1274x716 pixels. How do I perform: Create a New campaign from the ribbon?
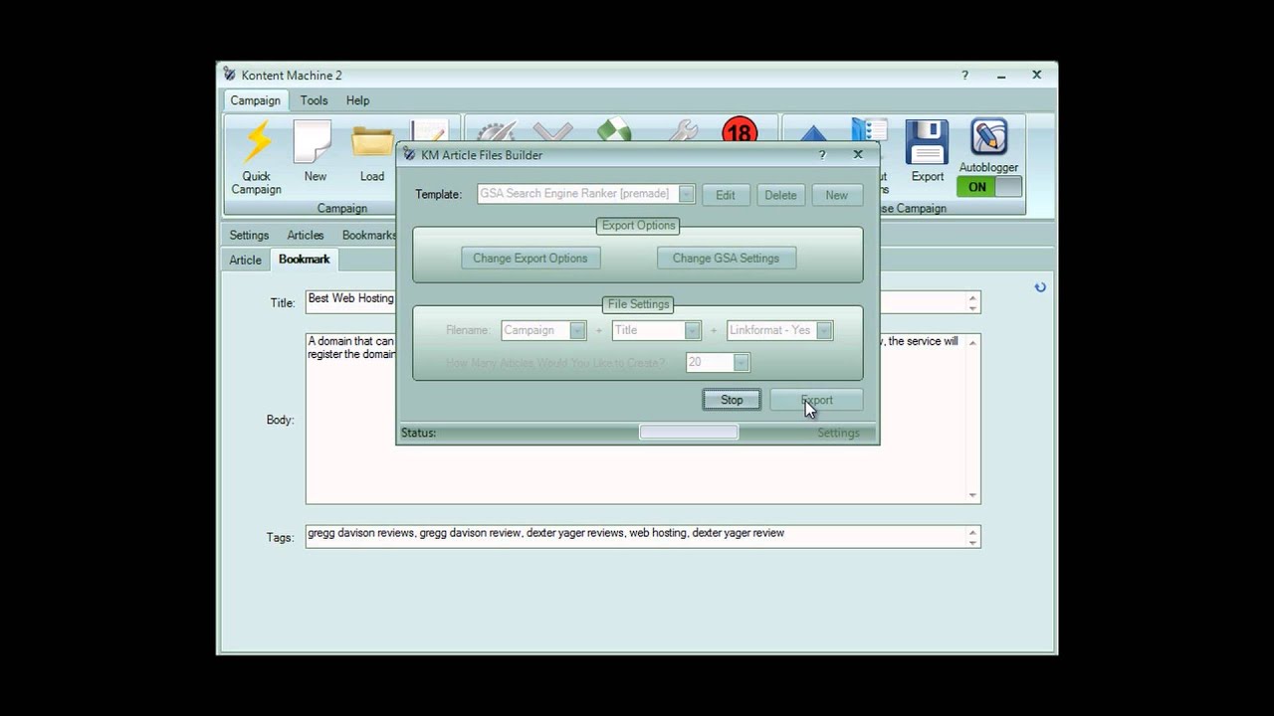[x=315, y=152]
